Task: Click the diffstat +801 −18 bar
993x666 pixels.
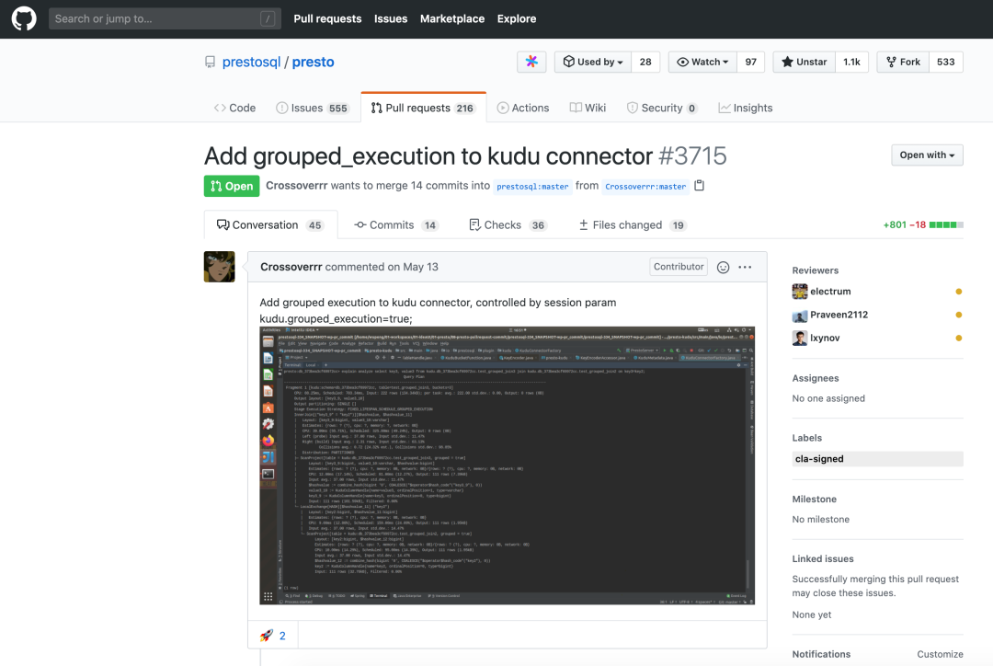Action: [x=923, y=225]
